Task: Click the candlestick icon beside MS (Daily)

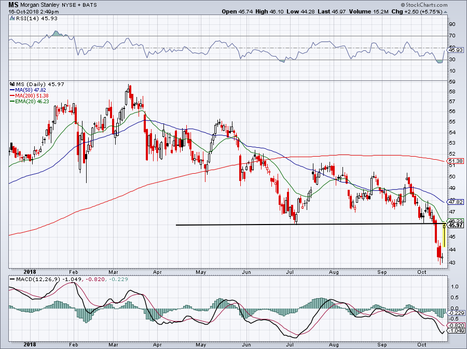Action: coord(12,84)
